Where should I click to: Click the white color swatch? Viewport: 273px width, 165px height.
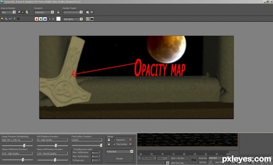pyautogui.click(x=59, y=19)
